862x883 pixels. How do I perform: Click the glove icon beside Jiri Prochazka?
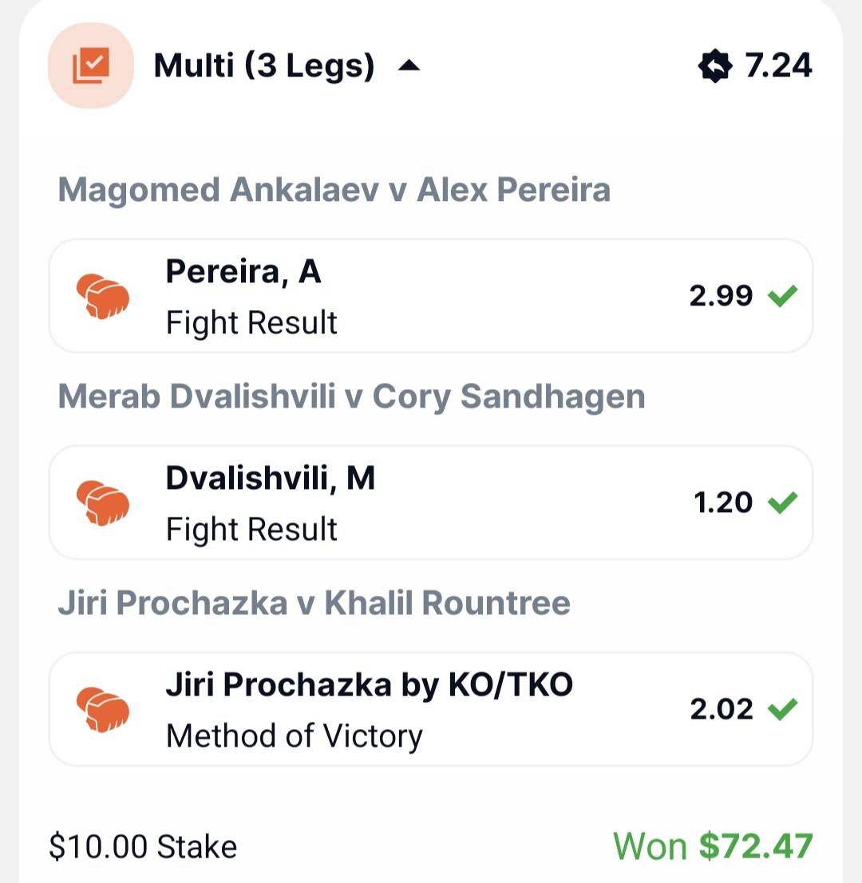click(103, 710)
